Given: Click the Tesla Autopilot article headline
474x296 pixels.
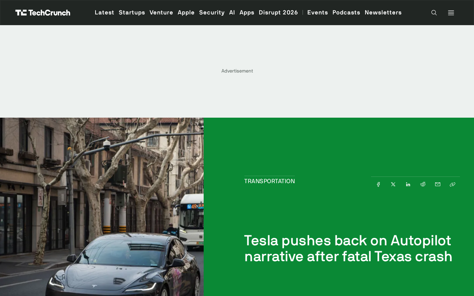Looking at the screenshot, I should click(348, 248).
